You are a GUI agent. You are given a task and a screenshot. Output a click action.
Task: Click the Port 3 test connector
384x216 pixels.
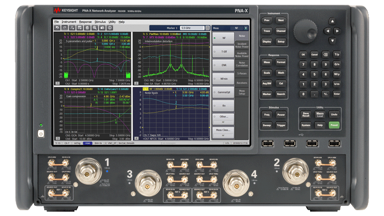tap(148, 184)
